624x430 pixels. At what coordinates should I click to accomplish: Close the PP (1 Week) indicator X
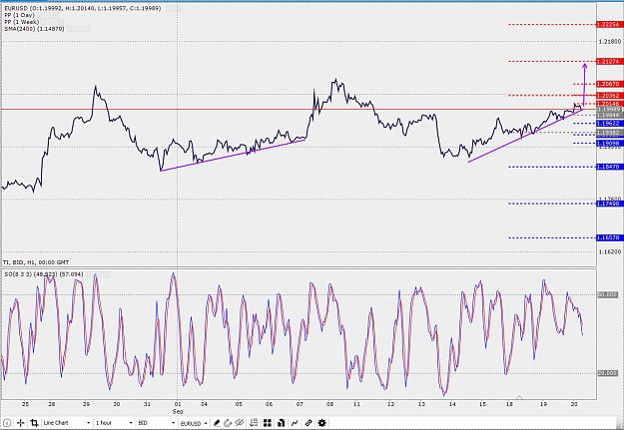tap(61, 22)
